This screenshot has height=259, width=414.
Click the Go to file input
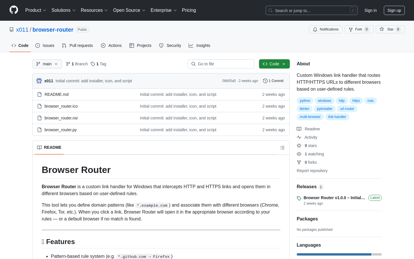[x=221, y=64]
